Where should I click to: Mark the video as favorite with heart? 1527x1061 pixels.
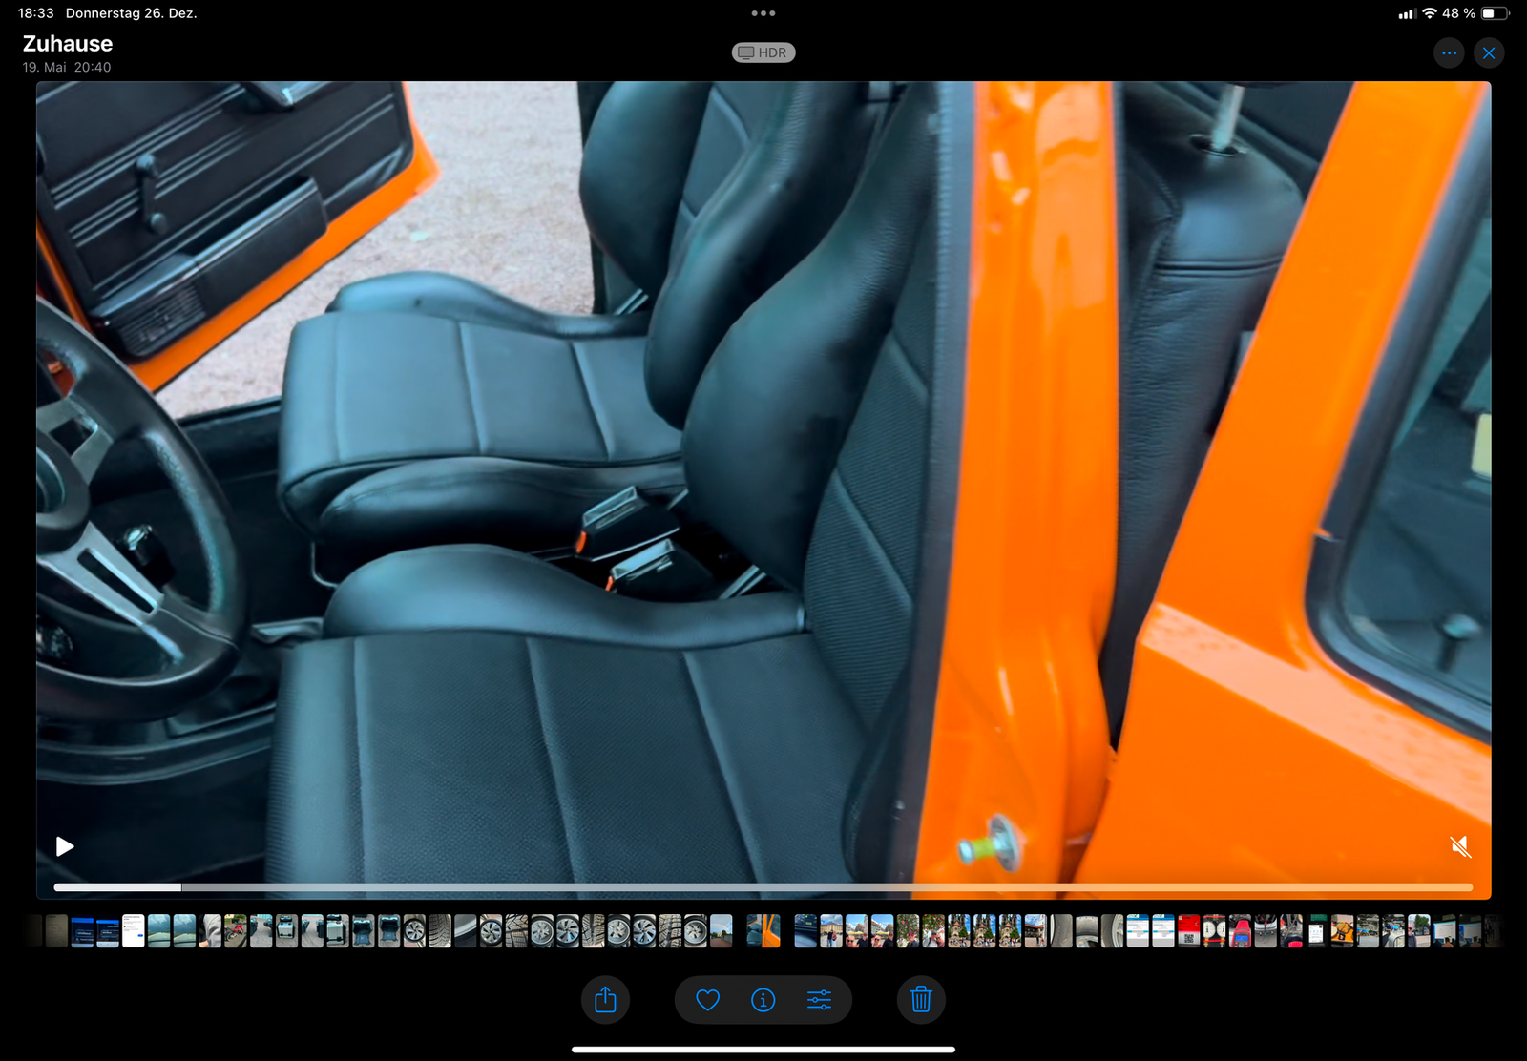pyautogui.click(x=707, y=1000)
